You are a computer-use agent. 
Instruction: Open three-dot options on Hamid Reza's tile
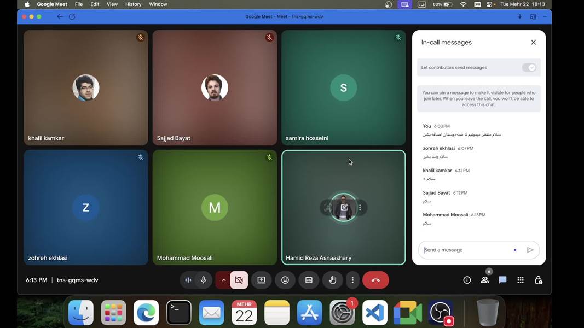coord(360,208)
